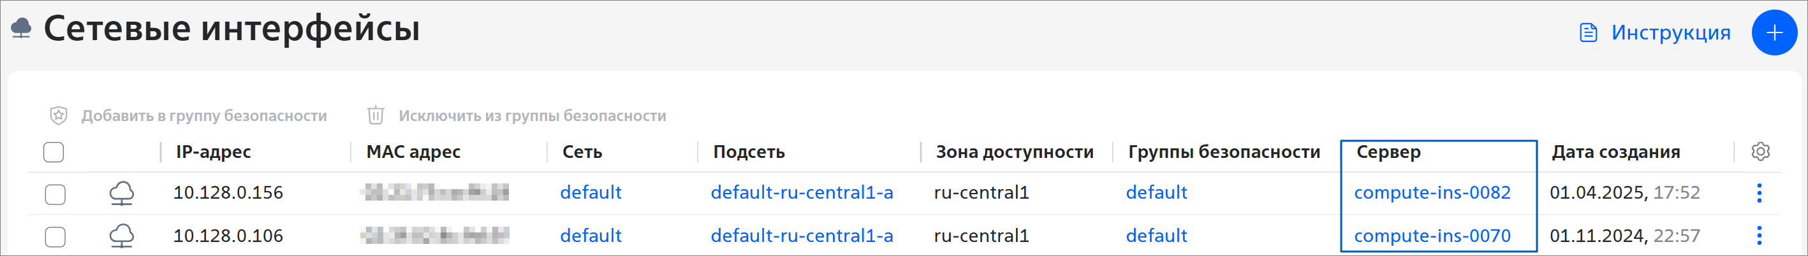Viewport: 1808px width, 256px height.
Task: Check the row checkbox for 10.128.0.106
Action: click(x=55, y=237)
